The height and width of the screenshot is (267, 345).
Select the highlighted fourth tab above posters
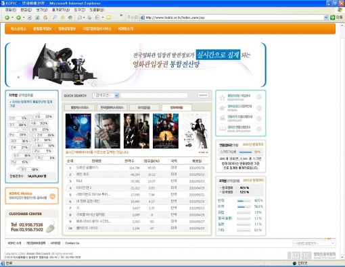(x=177, y=108)
